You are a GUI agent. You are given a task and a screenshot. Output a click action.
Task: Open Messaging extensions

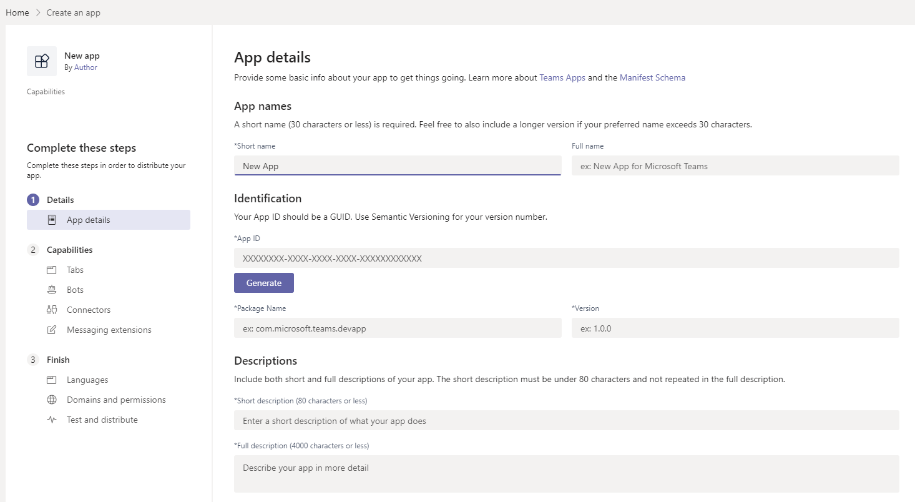coord(109,330)
